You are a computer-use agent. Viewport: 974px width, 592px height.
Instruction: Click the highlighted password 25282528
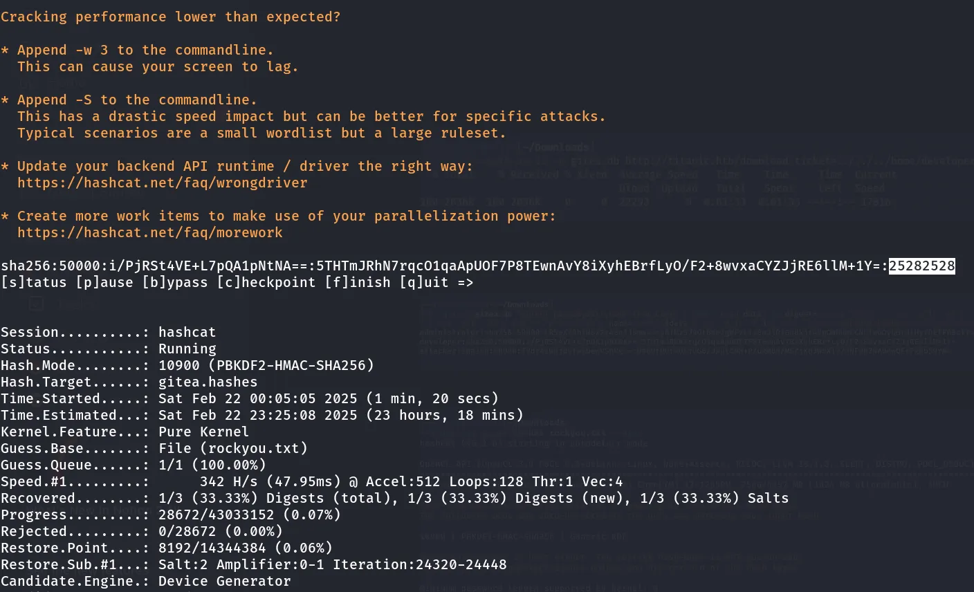tap(921, 266)
